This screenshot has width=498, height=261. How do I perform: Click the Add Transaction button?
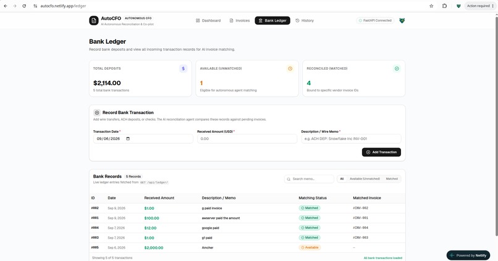coord(381,152)
